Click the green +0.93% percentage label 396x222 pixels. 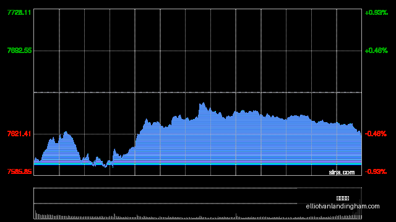click(x=376, y=12)
